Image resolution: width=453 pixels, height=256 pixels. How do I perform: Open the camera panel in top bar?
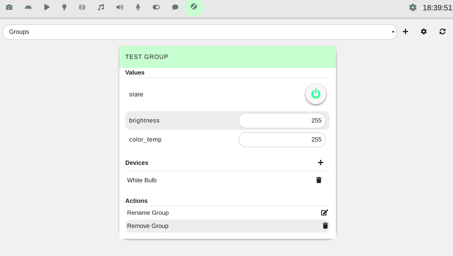pos(9,7)
